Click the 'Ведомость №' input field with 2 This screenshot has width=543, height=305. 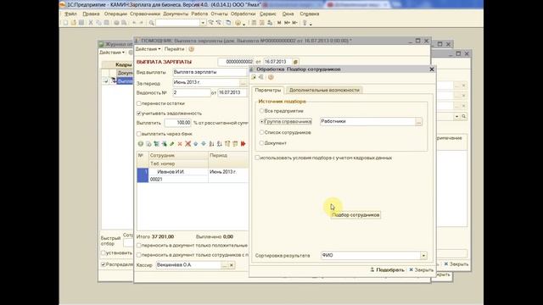tap(192, 92)
